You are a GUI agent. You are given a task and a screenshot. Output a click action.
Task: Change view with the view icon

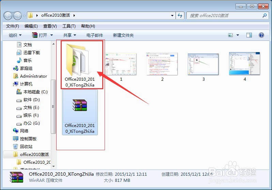230,35
